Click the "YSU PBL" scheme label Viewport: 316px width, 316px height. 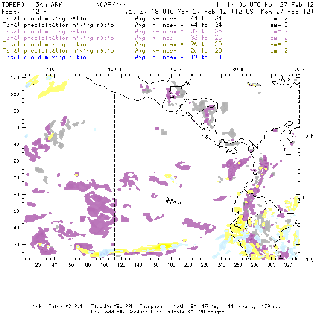tap(123, 307)
